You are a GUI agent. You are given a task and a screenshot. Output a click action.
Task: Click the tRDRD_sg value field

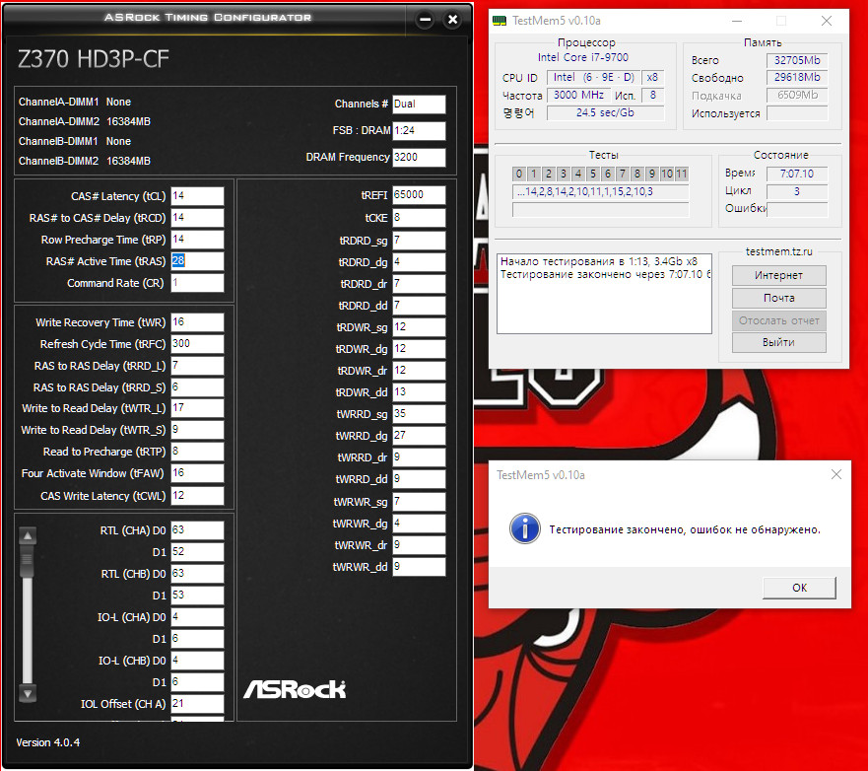click(x=419, y=241)
